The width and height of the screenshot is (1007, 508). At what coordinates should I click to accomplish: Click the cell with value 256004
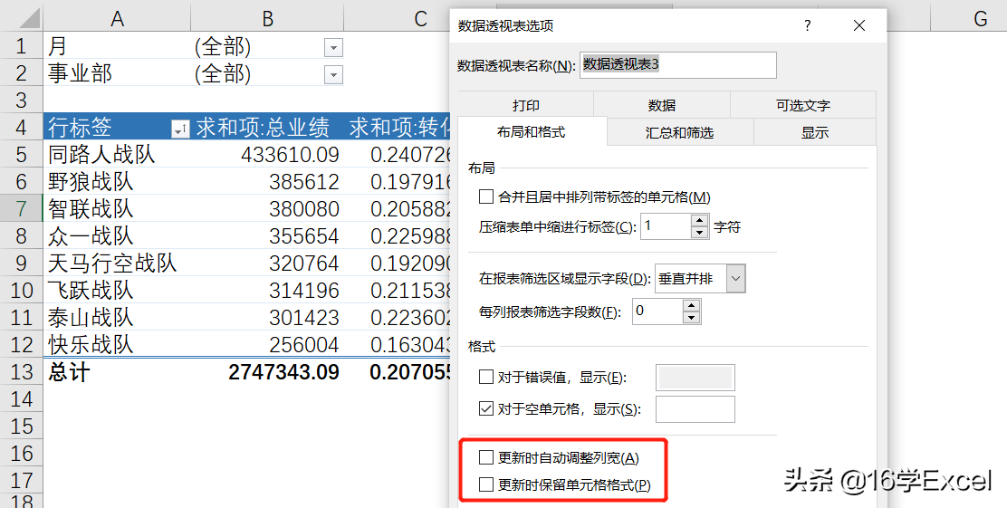267,344
